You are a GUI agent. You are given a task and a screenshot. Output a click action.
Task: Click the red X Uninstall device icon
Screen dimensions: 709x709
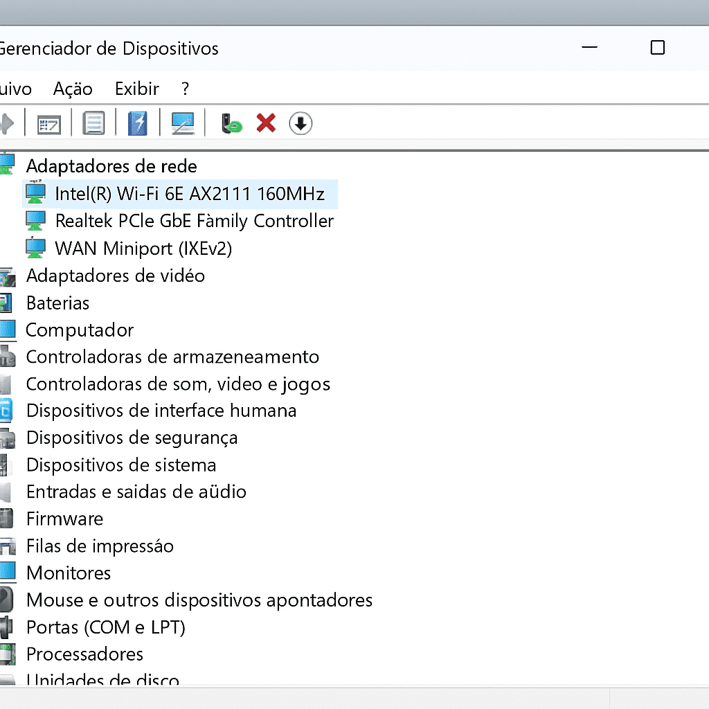266,123
